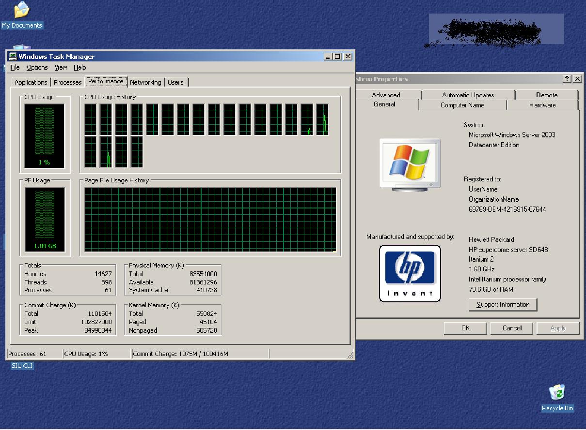
Task: Click the HP invent logo image
Action: [410, 273]
